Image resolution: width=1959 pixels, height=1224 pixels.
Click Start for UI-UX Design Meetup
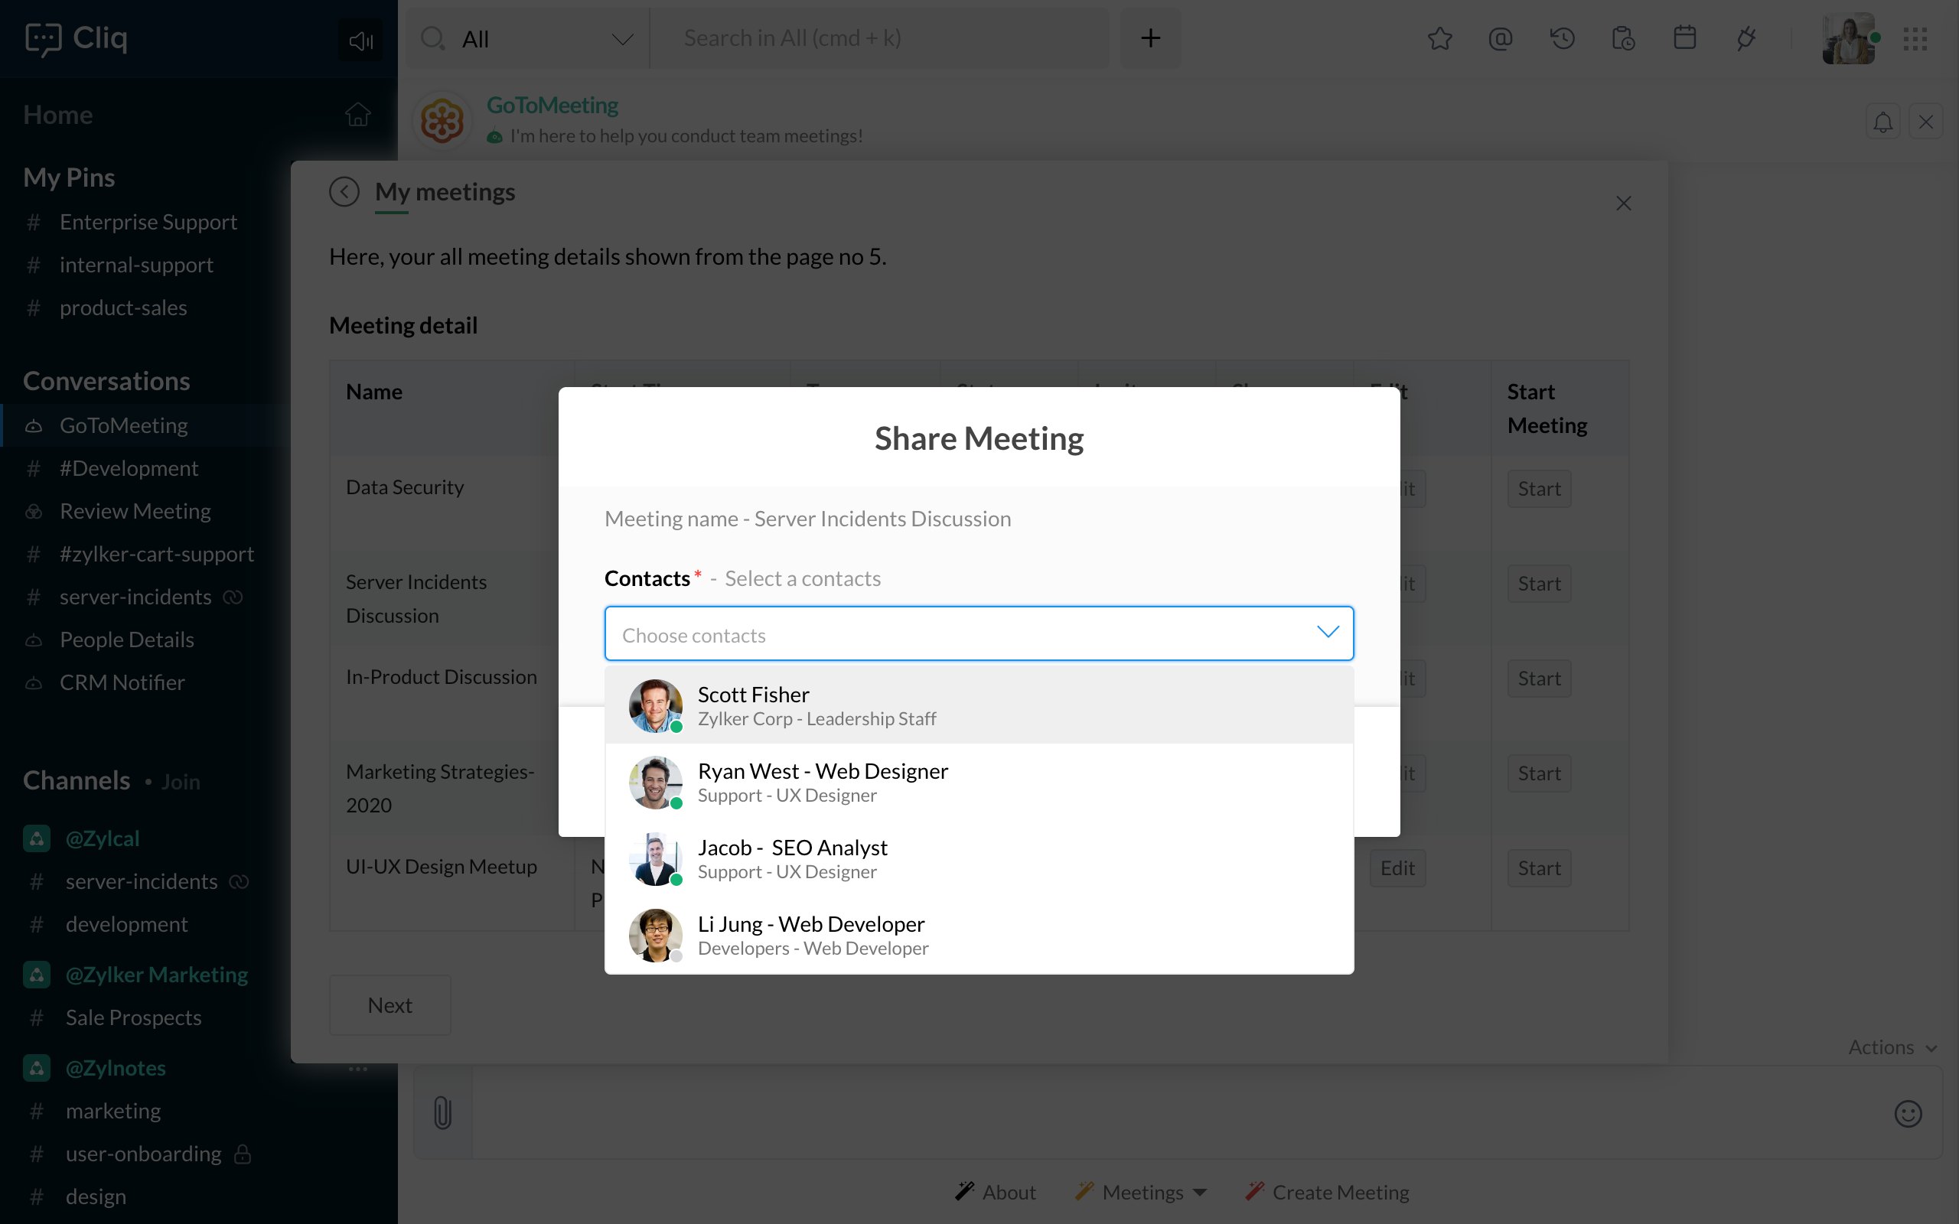[1539, 868]
